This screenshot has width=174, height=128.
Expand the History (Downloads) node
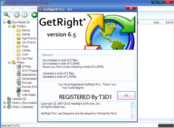point(4,103)
